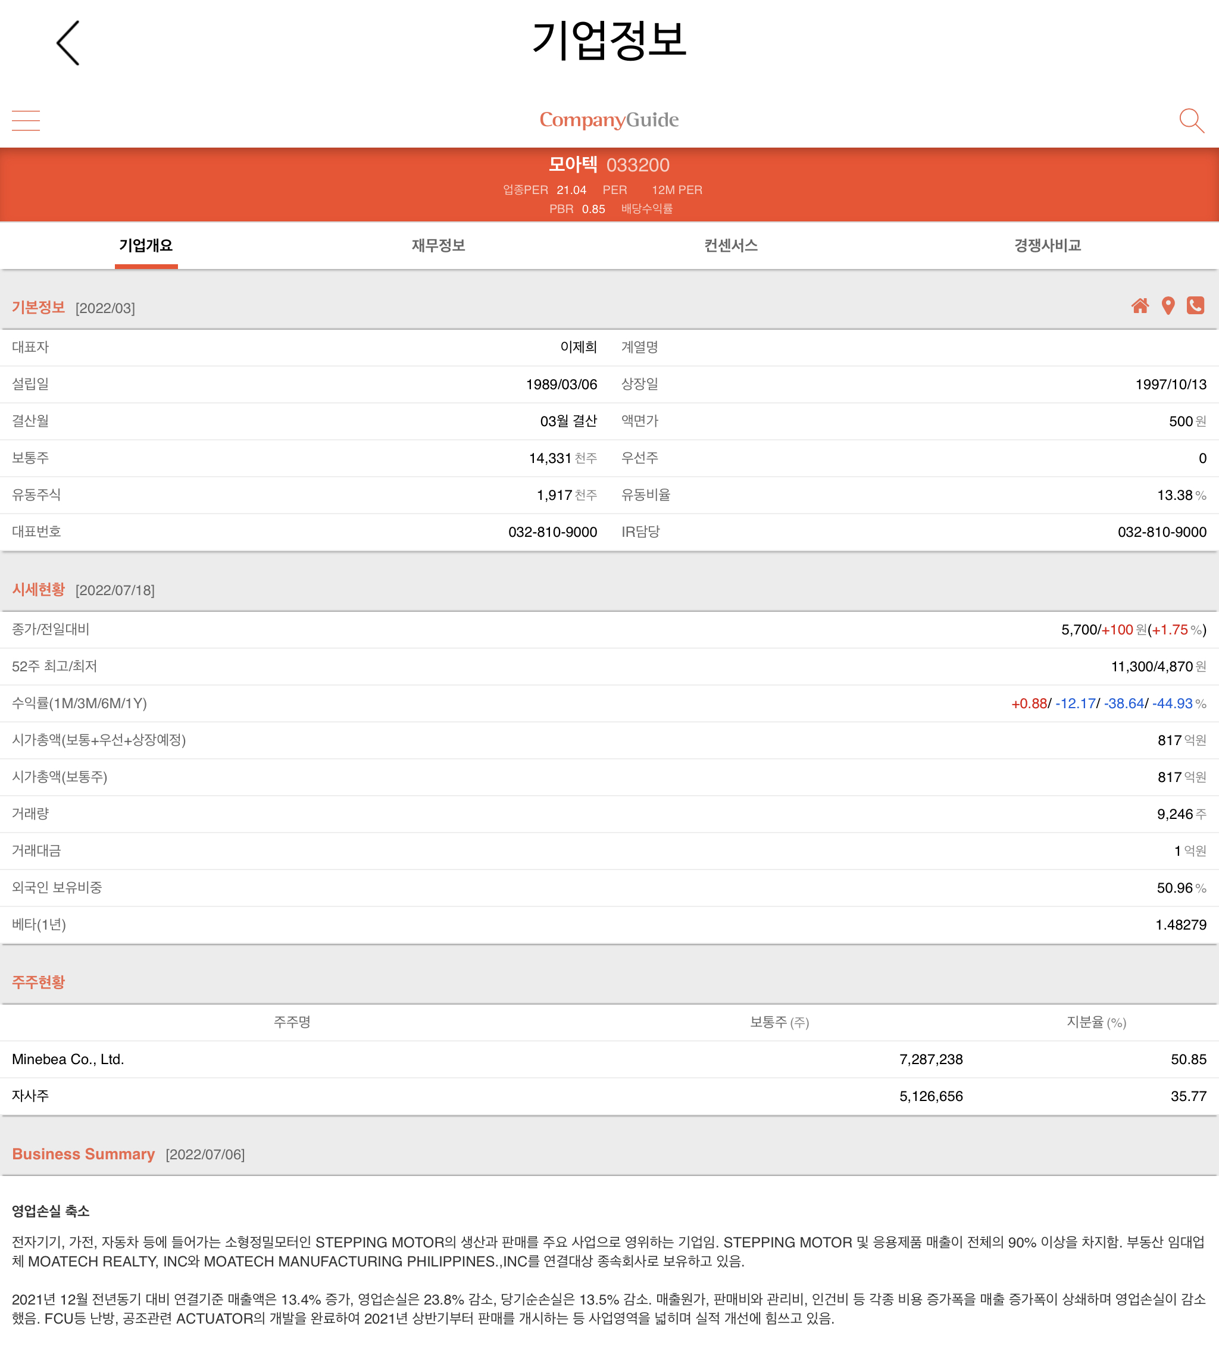This screenshot has height=1345, width=1219.
Task: Click the floating ratio 13.38%
Action: tap(1182, 495)
